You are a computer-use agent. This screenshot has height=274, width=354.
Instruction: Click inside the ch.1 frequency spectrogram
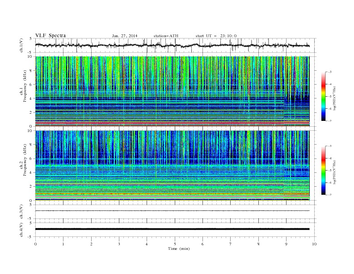(172, 91)
